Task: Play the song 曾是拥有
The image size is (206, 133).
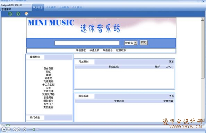Action: [48, 98]
